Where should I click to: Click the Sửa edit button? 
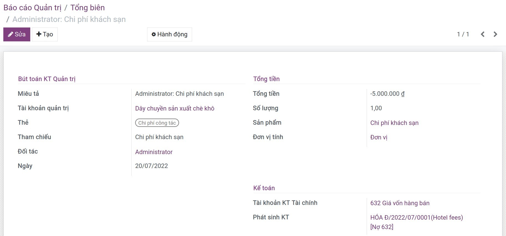point(17,34)
